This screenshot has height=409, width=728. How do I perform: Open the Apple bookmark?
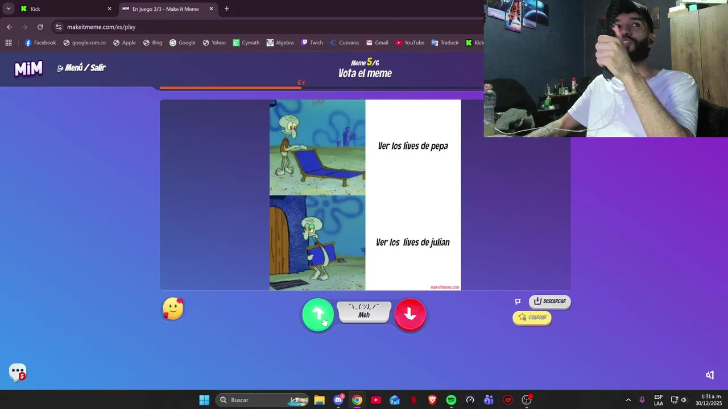pos(124,43)
